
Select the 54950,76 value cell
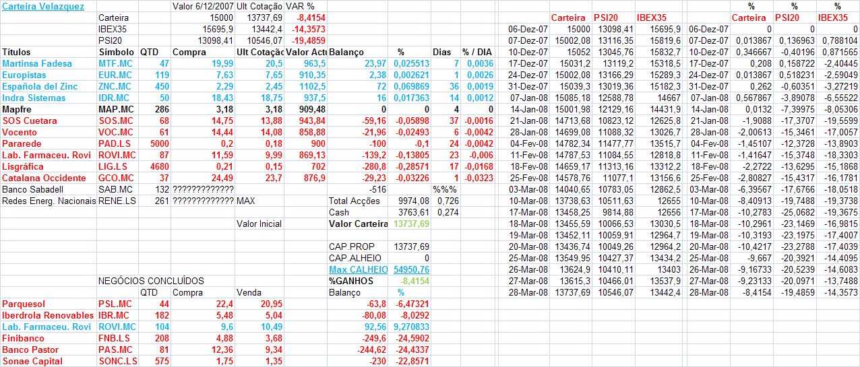pos(411,269)
